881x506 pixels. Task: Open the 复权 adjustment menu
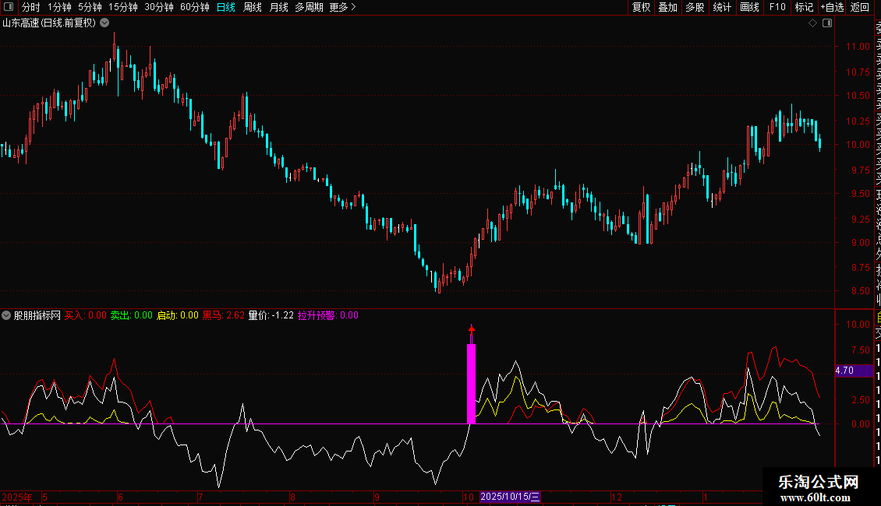click(641, 7)
